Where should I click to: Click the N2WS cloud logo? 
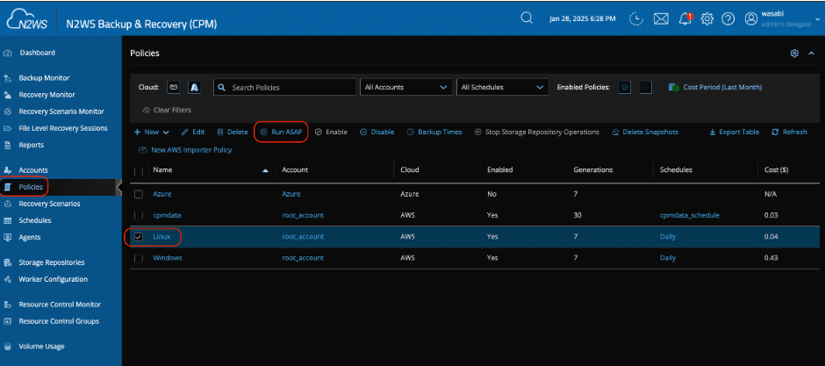(x=25, y=19)
